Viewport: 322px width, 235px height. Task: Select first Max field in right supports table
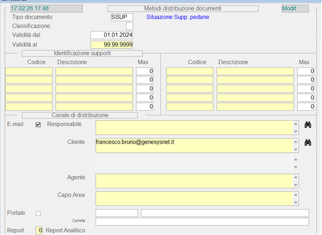point(305,71)
